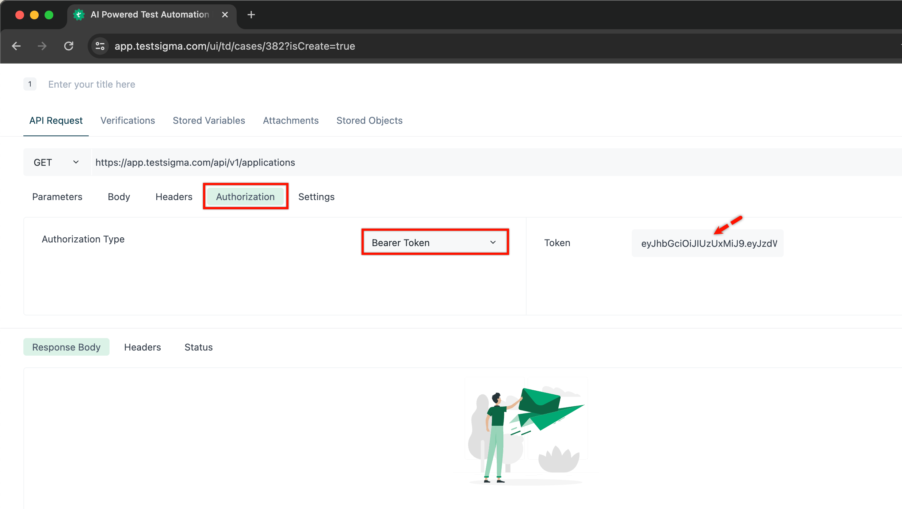Click the browser forward arrow

(x=42, y=46)
